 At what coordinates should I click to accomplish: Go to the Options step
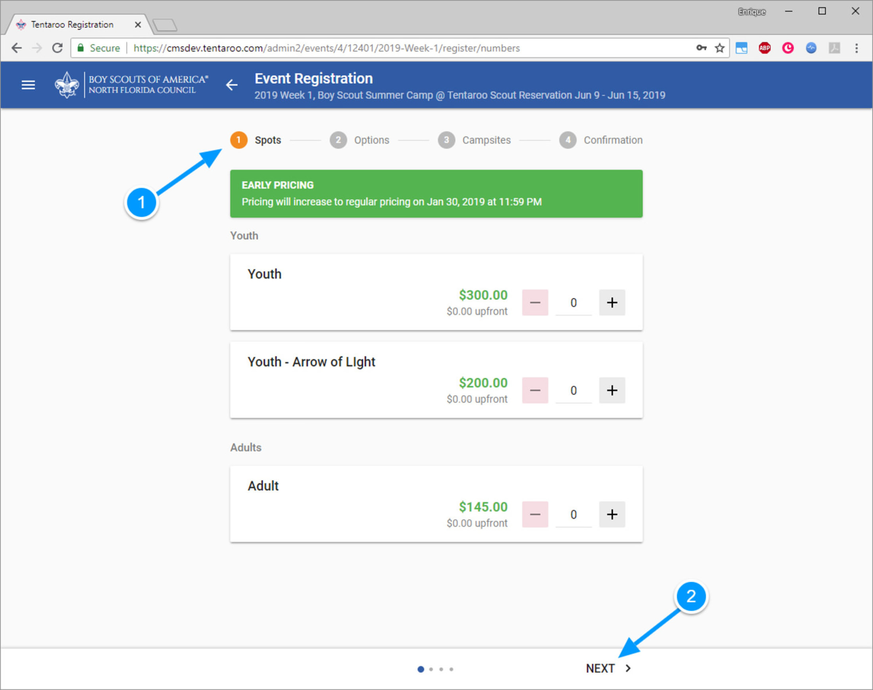pos(359,140)
